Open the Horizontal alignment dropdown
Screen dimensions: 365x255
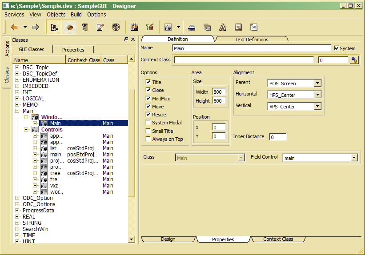(317, 95)
